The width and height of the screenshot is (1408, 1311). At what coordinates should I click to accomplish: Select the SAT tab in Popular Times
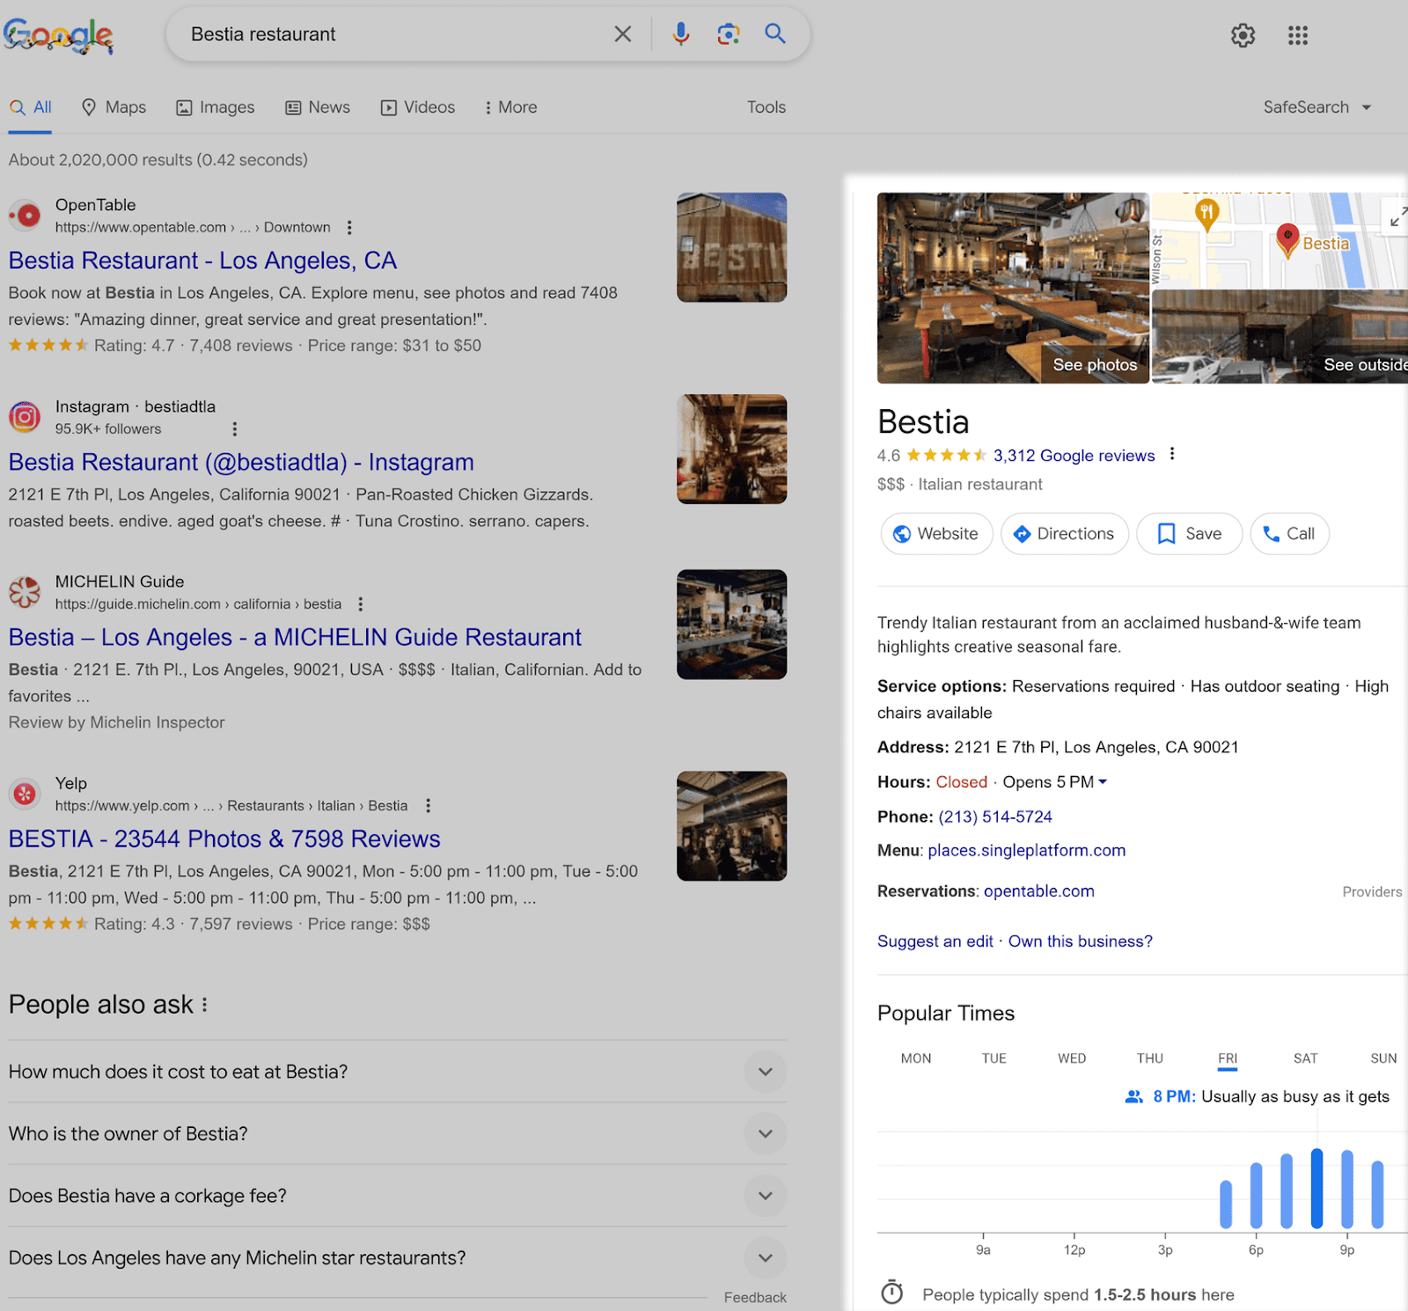pos(1305,1058)
